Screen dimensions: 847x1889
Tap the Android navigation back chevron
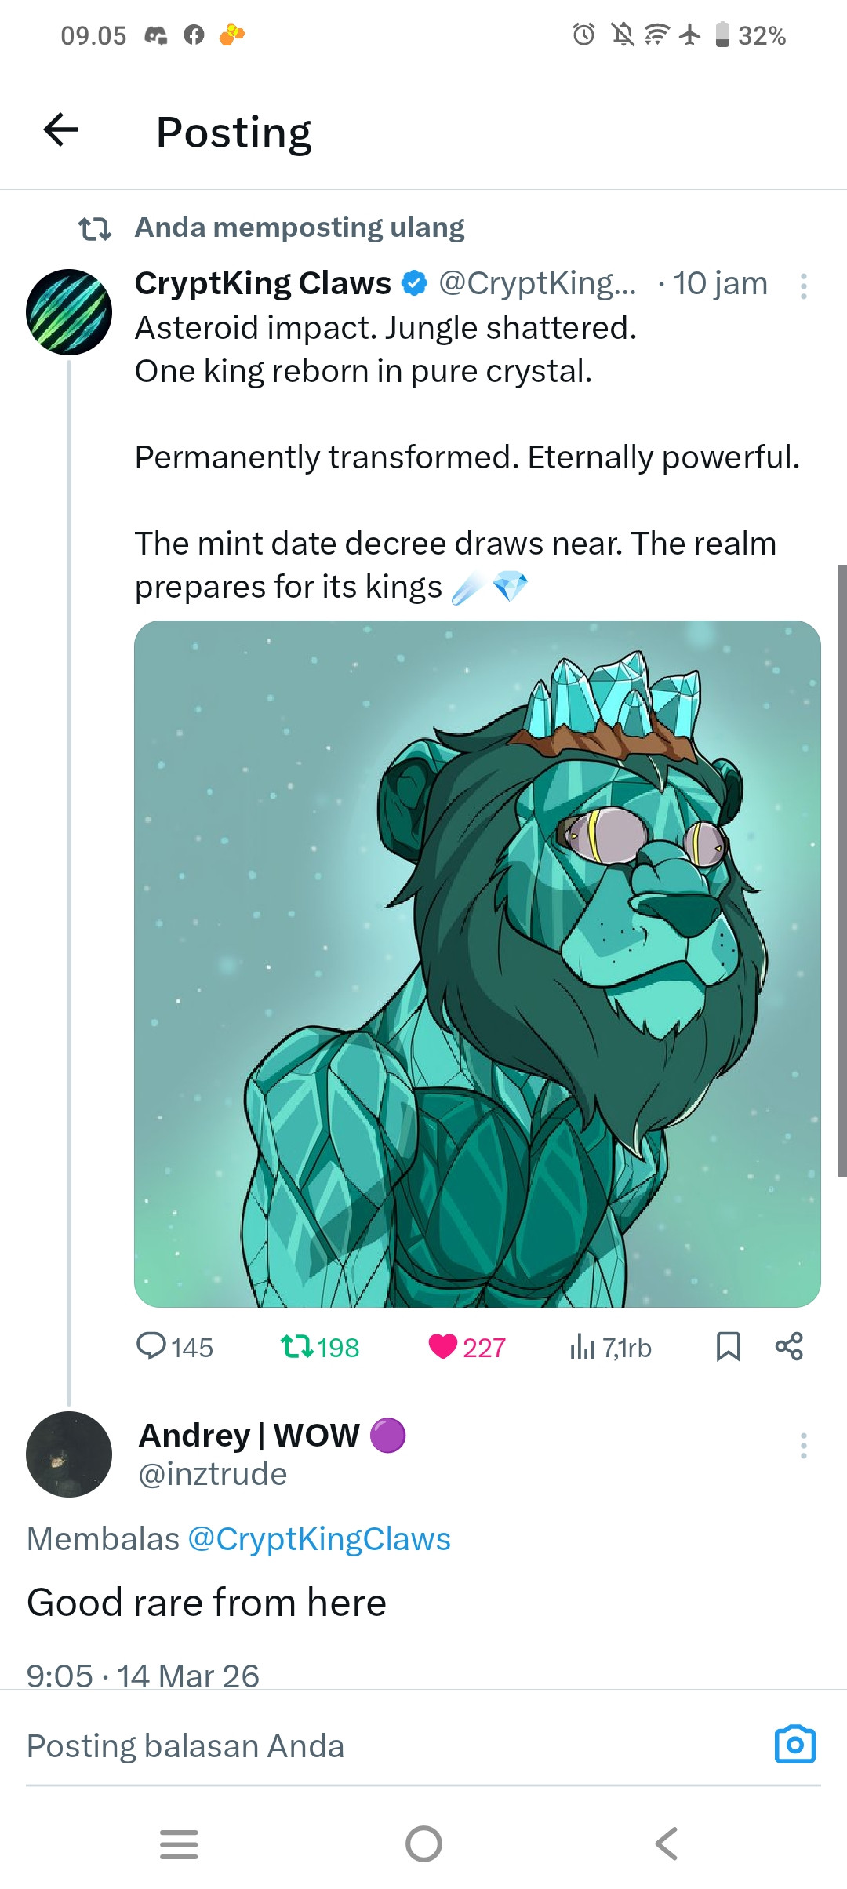667,1844
